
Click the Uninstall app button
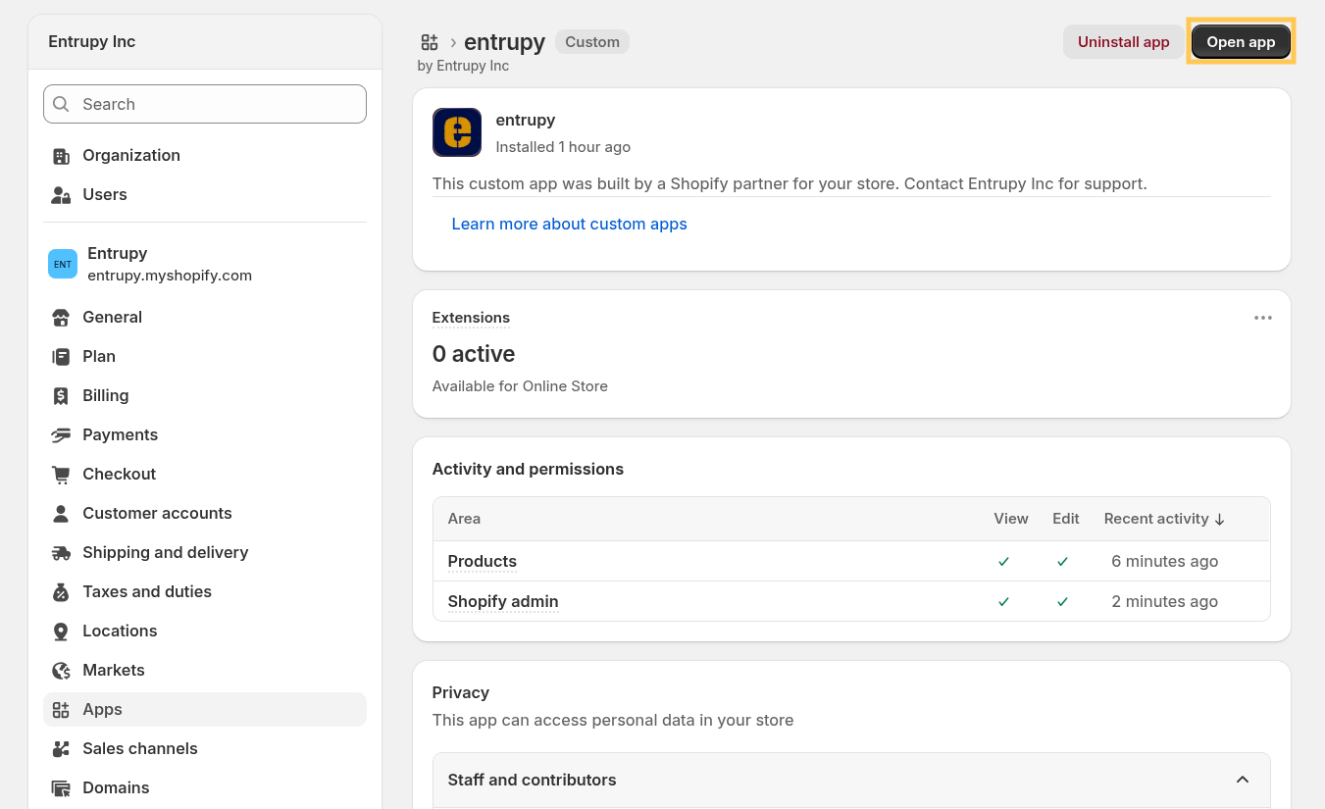pyautogui.click(x=1124, y=42)
